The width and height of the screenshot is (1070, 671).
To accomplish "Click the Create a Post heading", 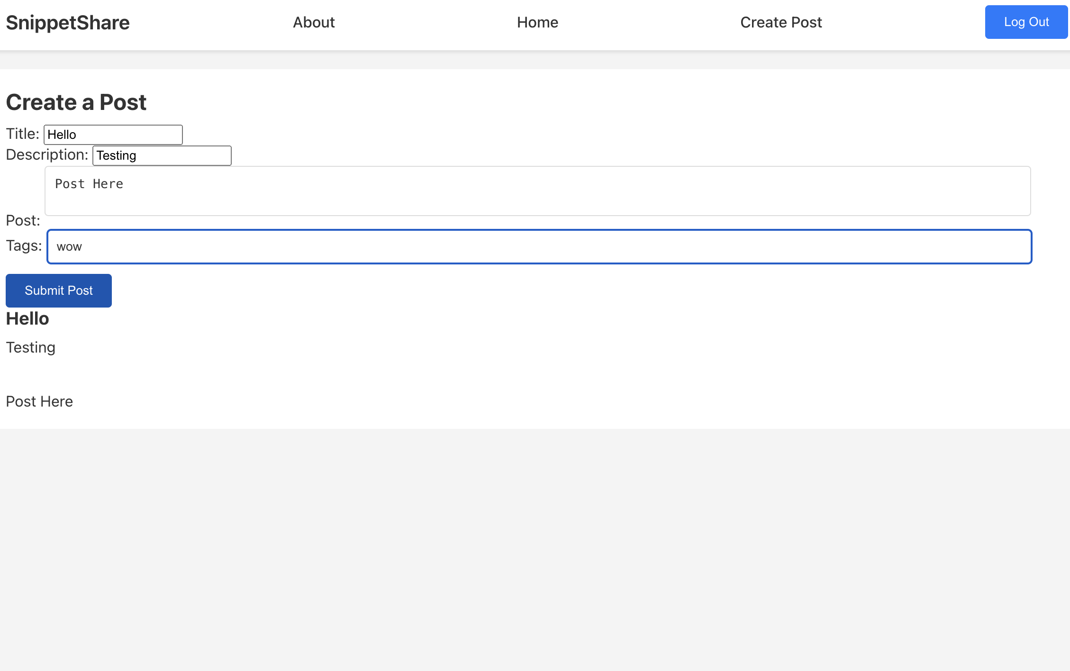I will pyautogui.click(x=76, y=102).
